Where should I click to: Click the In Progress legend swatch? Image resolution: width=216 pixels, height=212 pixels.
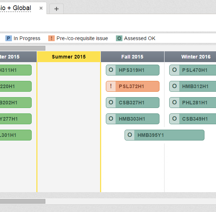click(x=9, y=38)
